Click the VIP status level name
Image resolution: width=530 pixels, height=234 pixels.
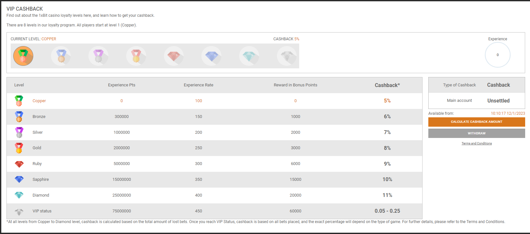tap(42, 211)
